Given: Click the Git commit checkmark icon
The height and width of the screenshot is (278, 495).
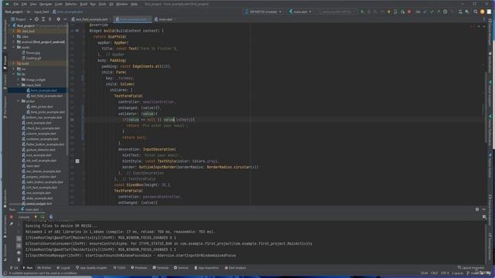Looking at the screenshot, I should (432, 12).
